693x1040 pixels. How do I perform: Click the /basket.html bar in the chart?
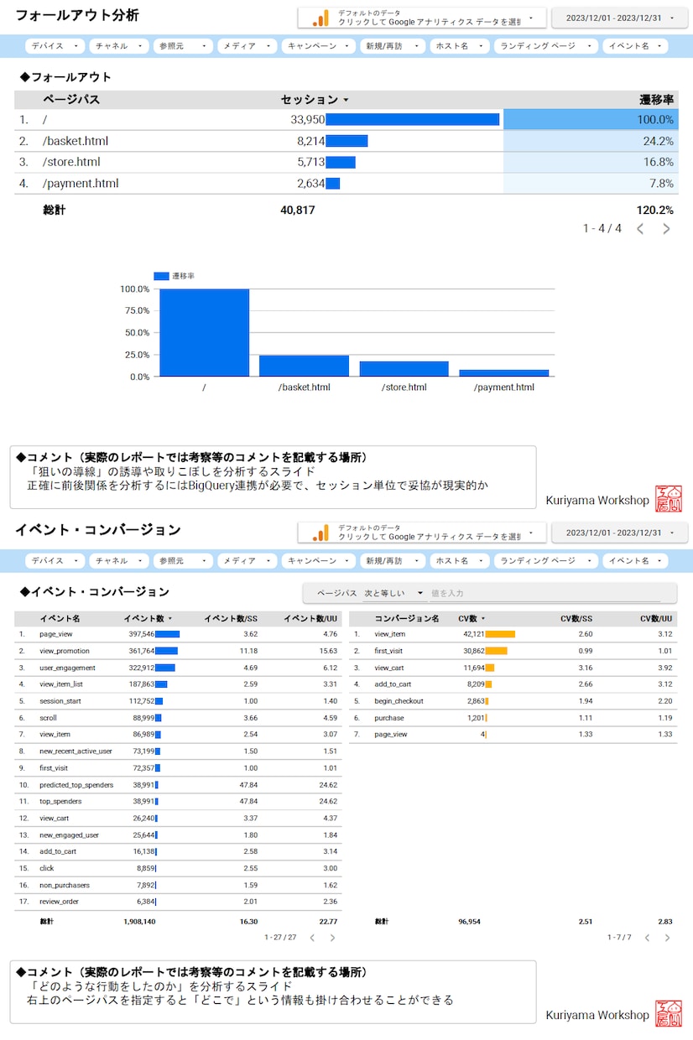pyautogui.click(x=304, y=366)
